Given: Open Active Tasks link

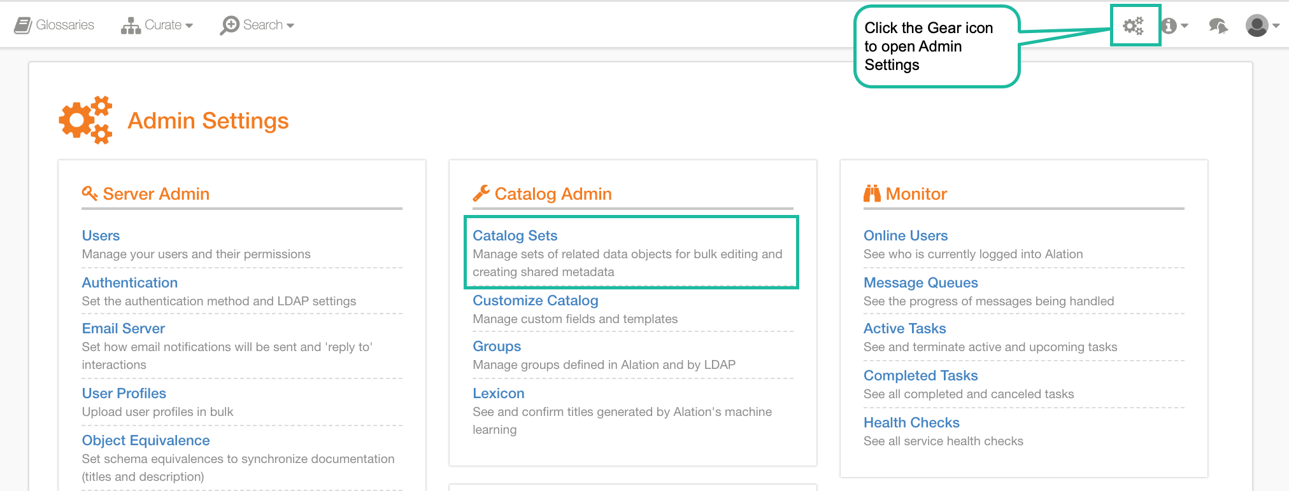Looking at the screenshot, I should (x=905, y=328).
